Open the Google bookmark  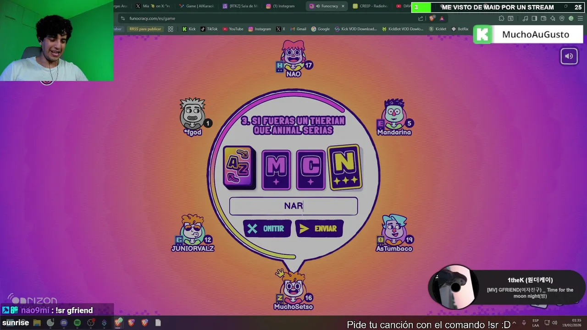(x=321, y=29)
